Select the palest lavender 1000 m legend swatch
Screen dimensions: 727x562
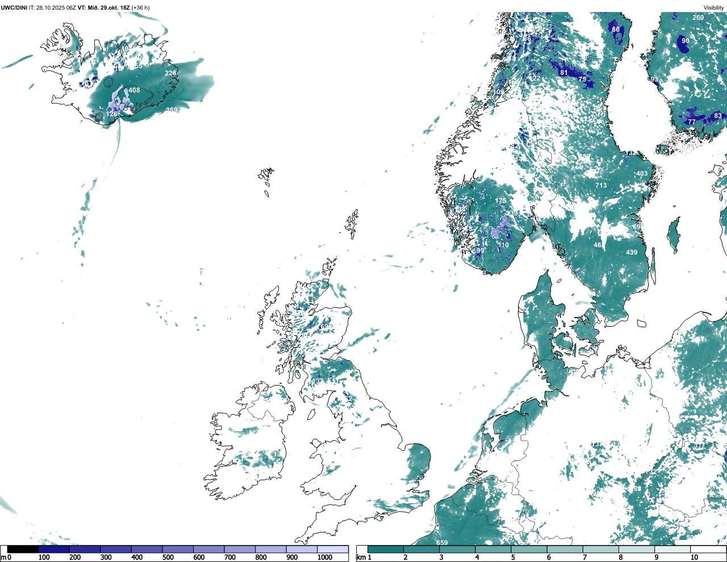coord(333,550)
